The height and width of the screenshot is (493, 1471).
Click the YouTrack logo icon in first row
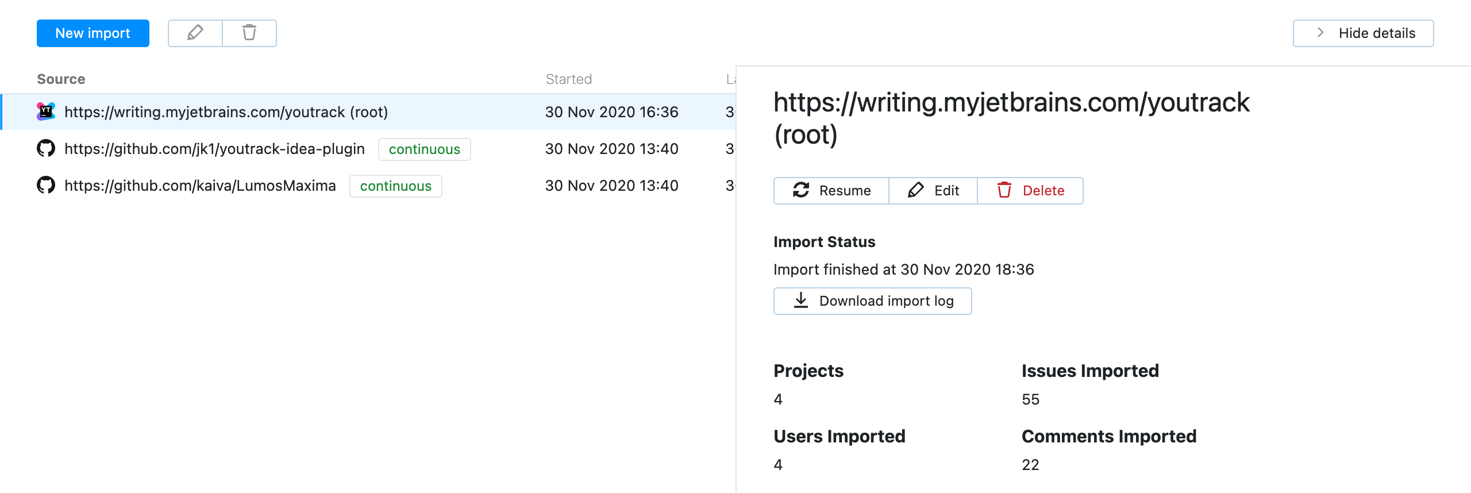coord(46,111)
